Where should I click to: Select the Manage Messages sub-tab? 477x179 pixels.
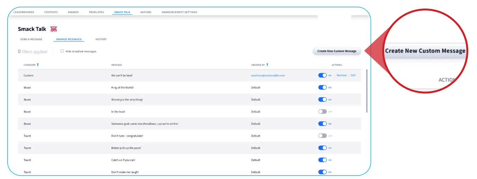pyautogui.click(x=69, y=39)
